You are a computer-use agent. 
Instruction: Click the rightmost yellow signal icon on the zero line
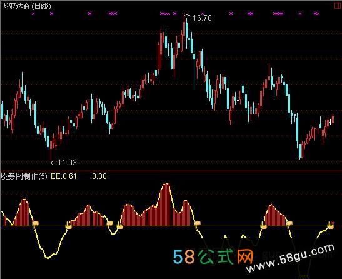(331, 225)
